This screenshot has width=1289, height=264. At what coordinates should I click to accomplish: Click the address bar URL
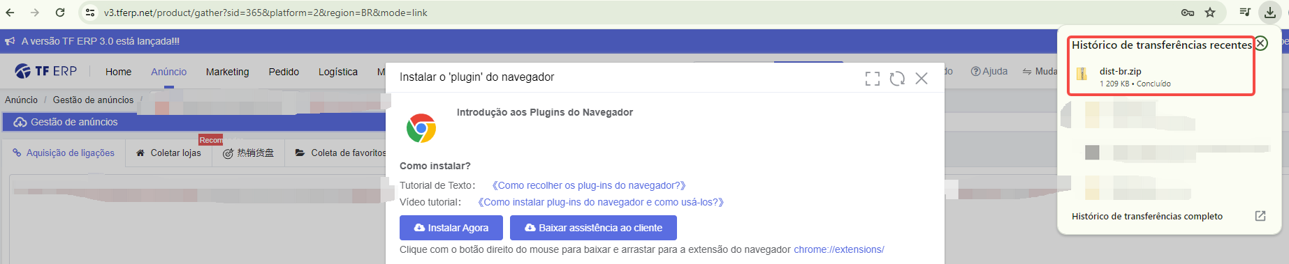click(x=265, y=13)
